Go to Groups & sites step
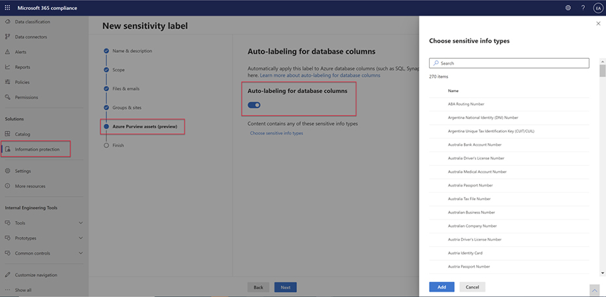This screenshot has height=297, width=606. (126, 108)
